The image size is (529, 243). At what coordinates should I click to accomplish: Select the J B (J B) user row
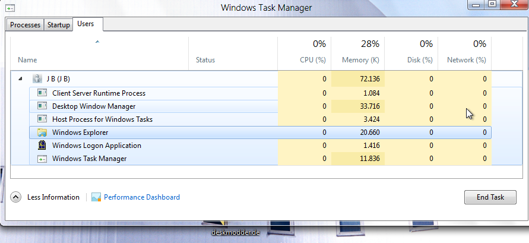(x=267, y=79)
